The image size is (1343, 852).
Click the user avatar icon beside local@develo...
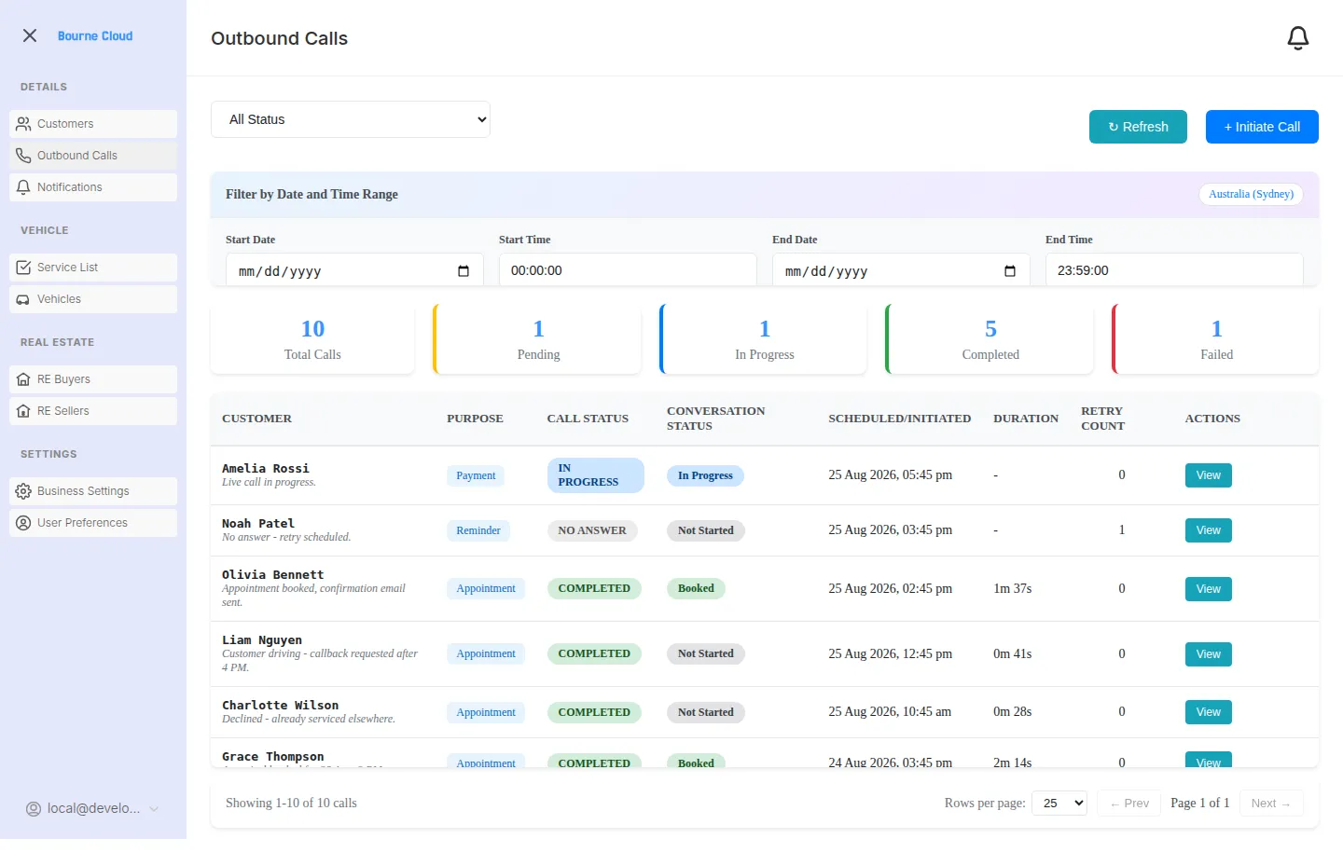(34, 809)
